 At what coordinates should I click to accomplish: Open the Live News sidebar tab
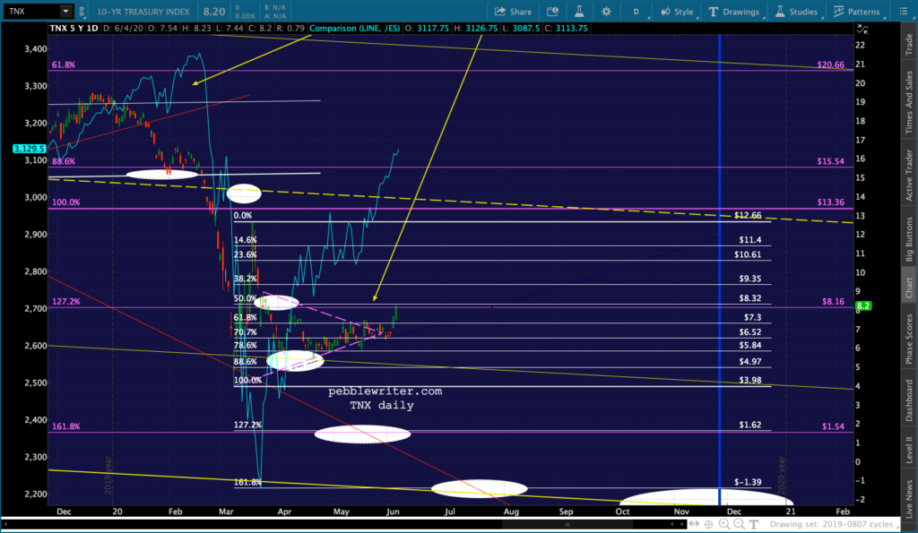tap(909, 498)
